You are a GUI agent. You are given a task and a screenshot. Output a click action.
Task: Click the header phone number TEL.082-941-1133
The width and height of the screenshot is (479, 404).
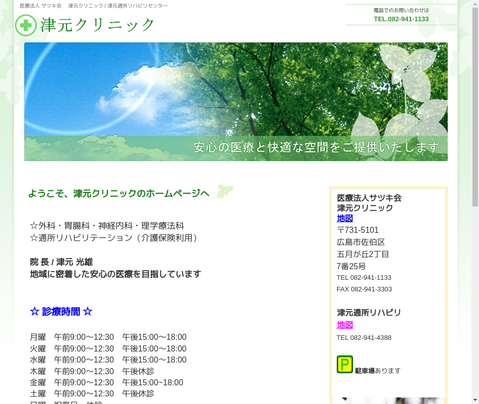click(x=401, y=19)
